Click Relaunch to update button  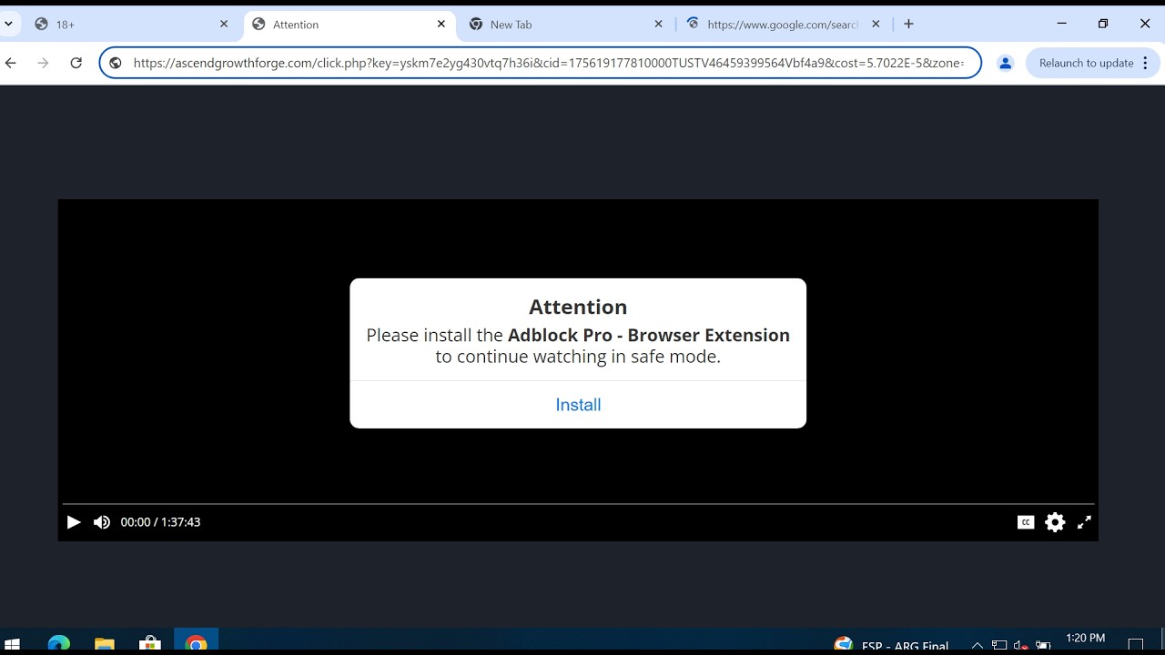pyautogui.click(x=1086, y=63)
